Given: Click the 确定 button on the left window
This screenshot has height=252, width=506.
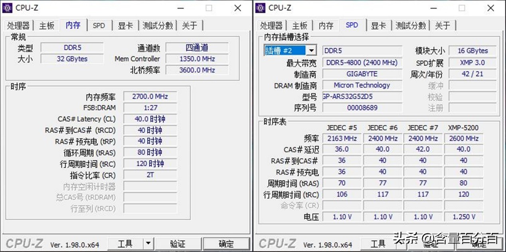Looking at the screenshot, I should (x=226, y=243).
